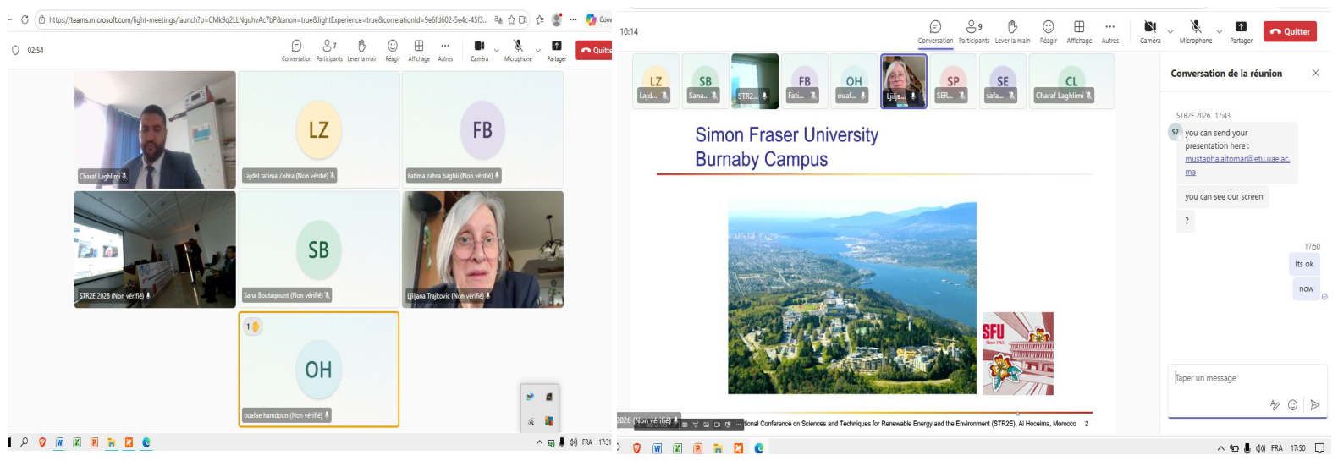Open File Explorer from the right taskbar
1338x461 pixels.
pyautogui.click(x=718, y=448)
